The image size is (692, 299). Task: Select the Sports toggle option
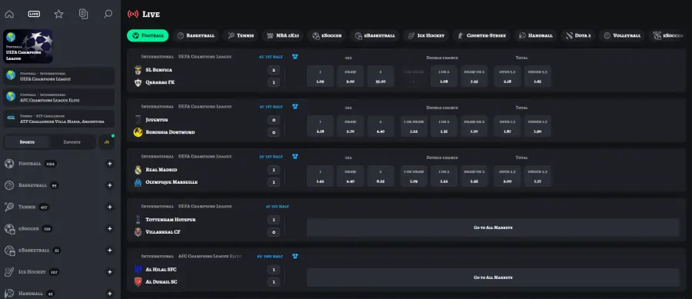(x=28, y=142)
